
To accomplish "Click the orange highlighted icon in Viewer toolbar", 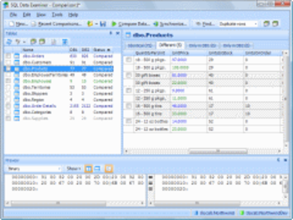I will point(109,169).
